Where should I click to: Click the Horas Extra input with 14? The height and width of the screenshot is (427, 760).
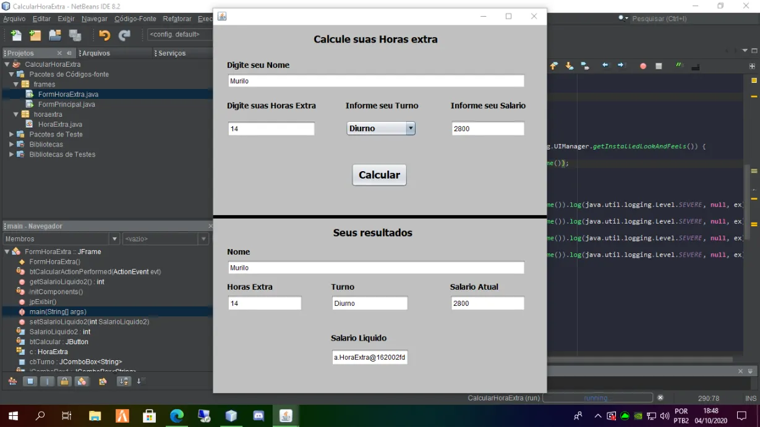point(271,129)
